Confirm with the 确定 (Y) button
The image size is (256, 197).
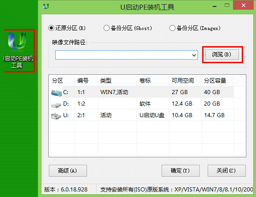(x=180, y=171)
